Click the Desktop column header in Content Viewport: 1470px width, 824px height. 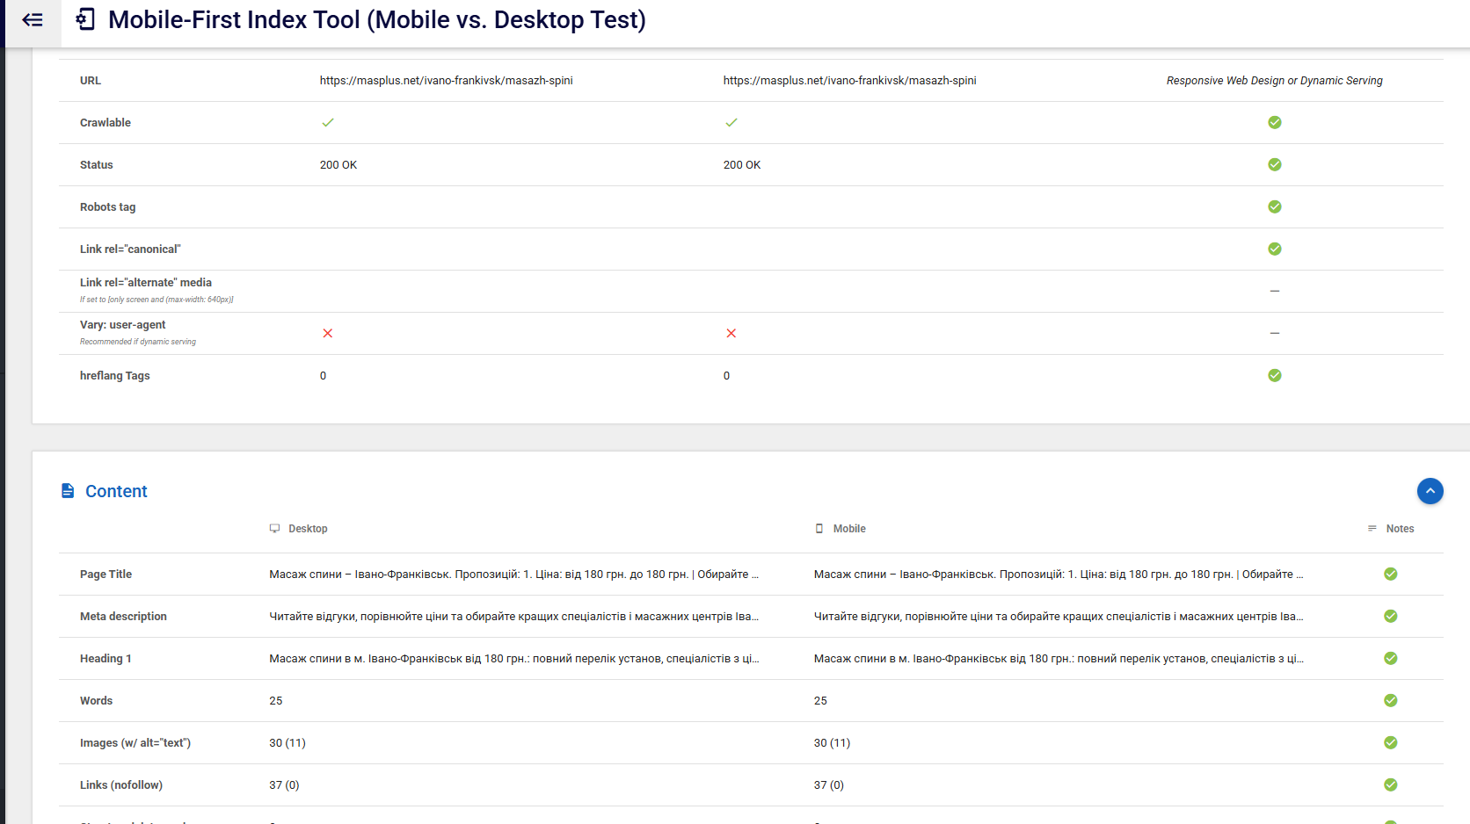(x=308, y=529)
